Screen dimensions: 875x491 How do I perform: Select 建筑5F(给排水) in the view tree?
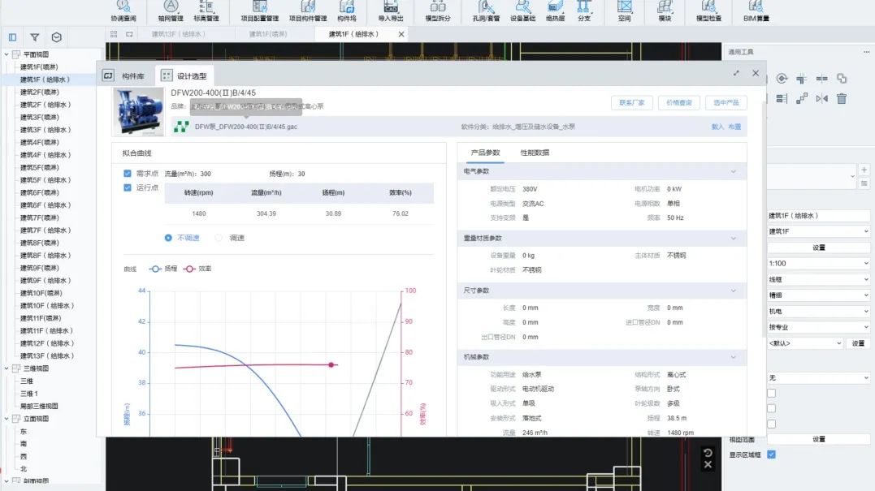[45, 180]
